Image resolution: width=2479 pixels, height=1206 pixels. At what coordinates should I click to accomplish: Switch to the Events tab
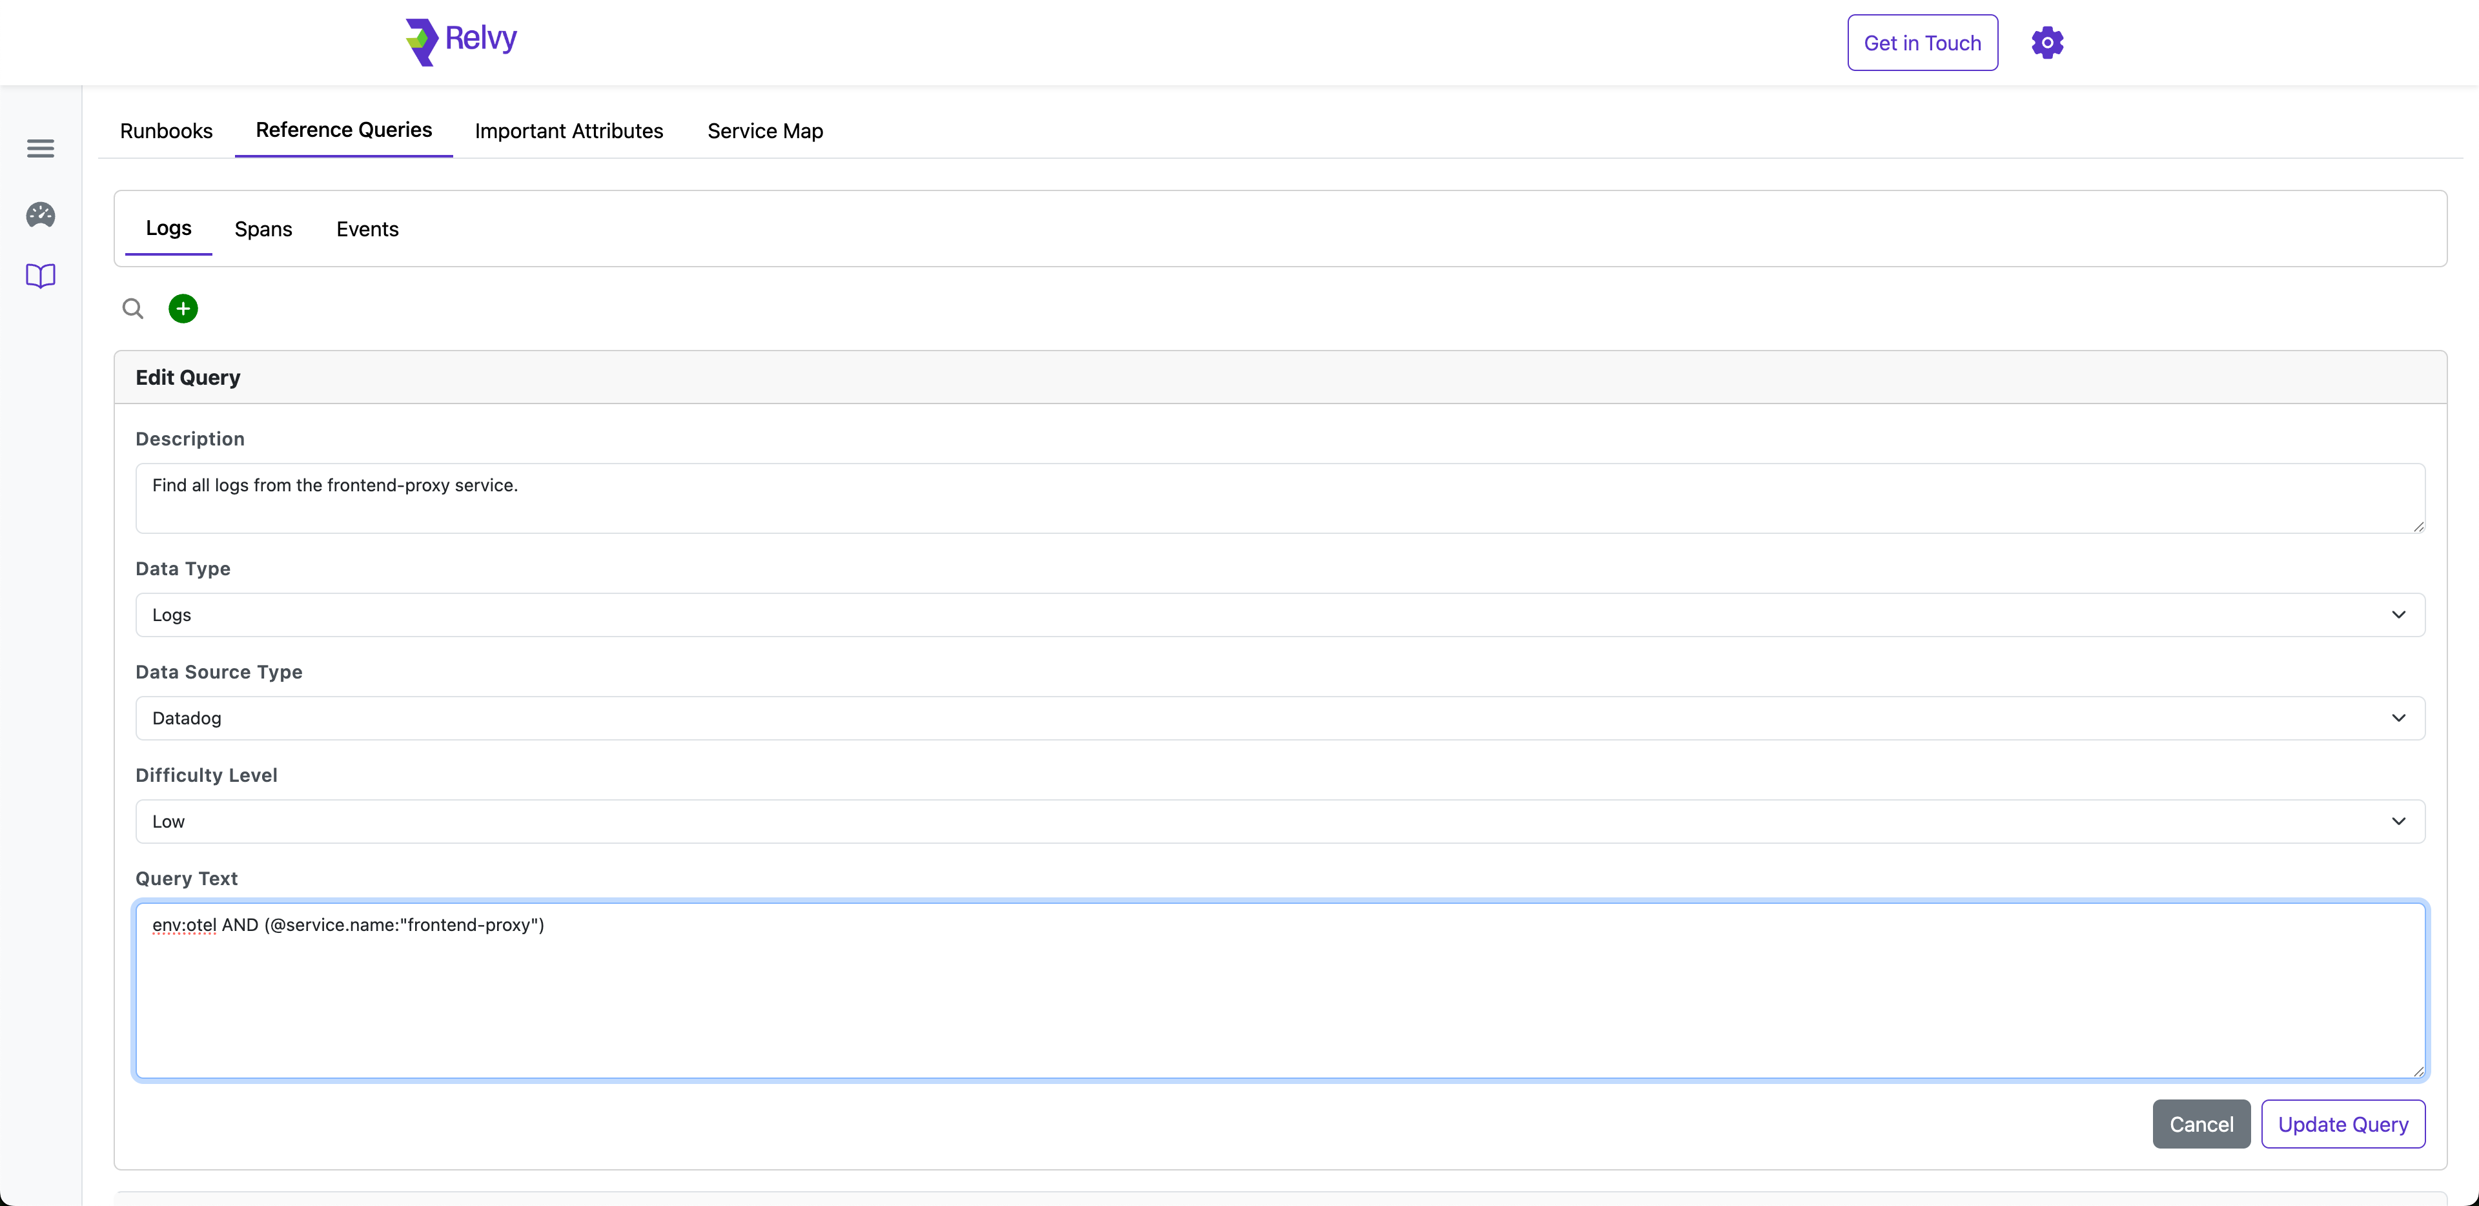(x=367, y=229)
